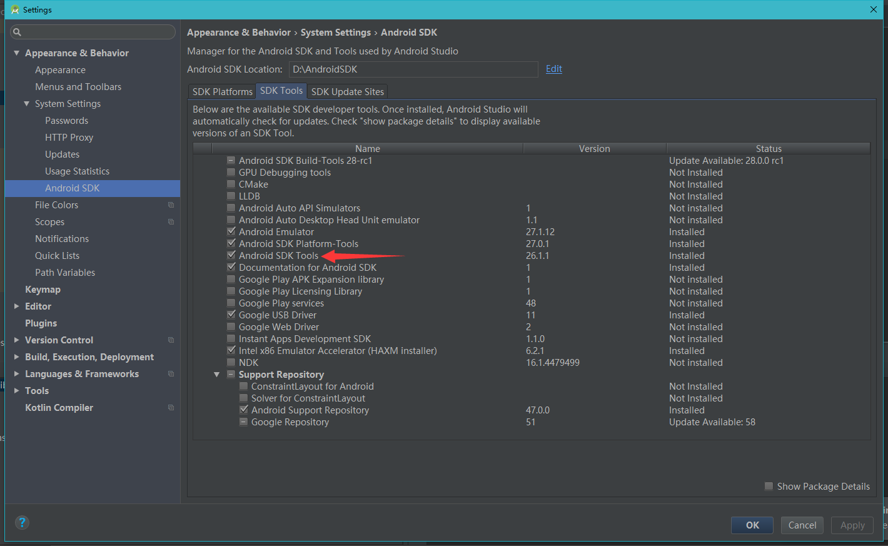Select Usage Statistics in sidebar
Image resolution: width=888 pixels, height=546 pixels.
pos(77,171)
